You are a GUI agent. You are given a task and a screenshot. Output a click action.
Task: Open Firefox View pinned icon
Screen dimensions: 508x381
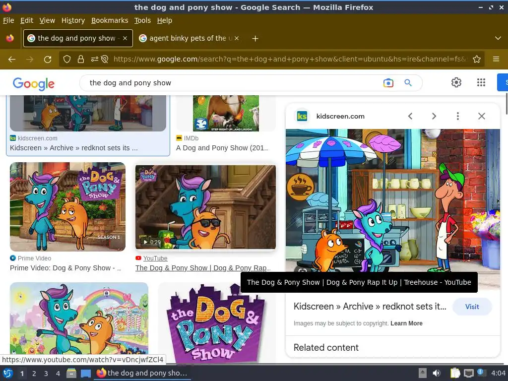pos(10,38)
